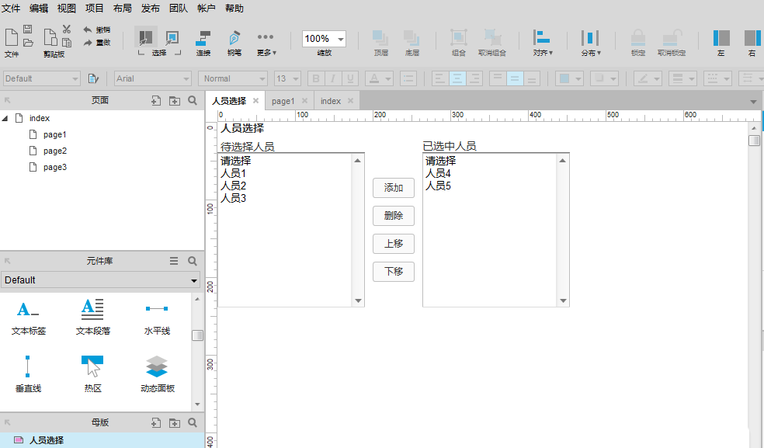Open the 布局 menu
764x448 pixels.
pyautogui.click(x=123, y=9)
